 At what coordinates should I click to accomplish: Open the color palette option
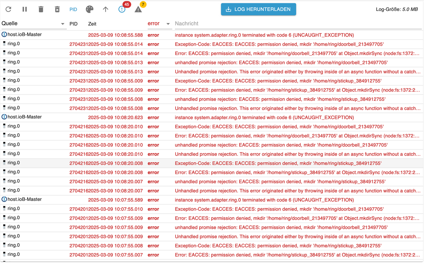click(90, 9)
